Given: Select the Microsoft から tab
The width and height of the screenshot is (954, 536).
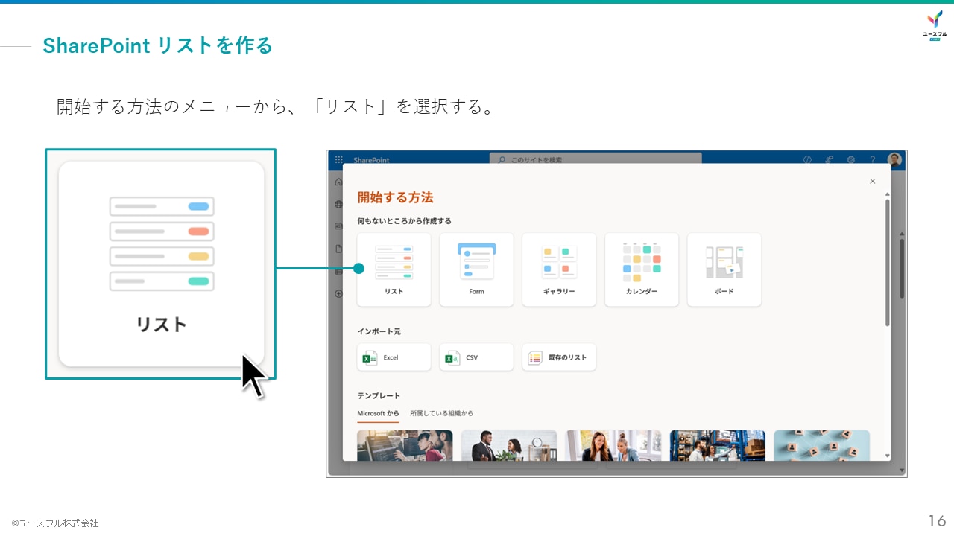Looking at the screenshot, I should [378, 413].
